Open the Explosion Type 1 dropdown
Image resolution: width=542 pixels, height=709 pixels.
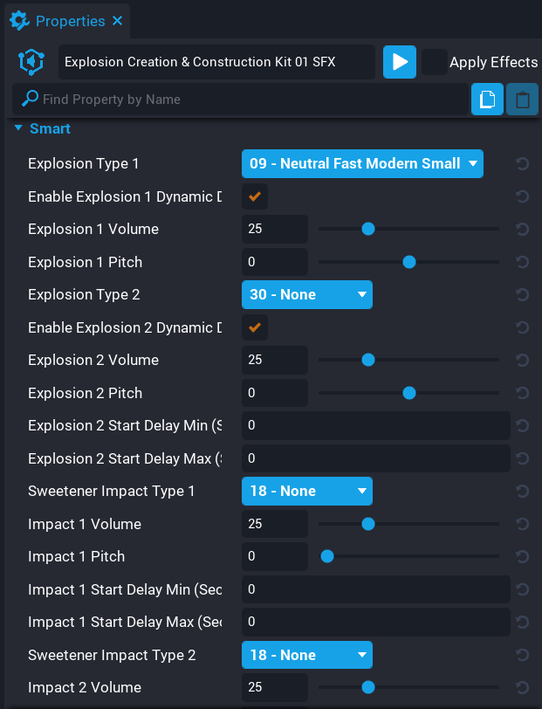point(362,163)
